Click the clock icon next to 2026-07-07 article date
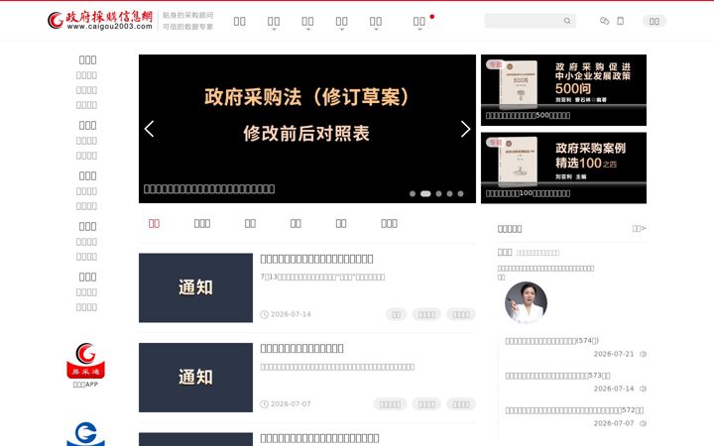Viewport: 714px width, 446px height. coord(264,404)
